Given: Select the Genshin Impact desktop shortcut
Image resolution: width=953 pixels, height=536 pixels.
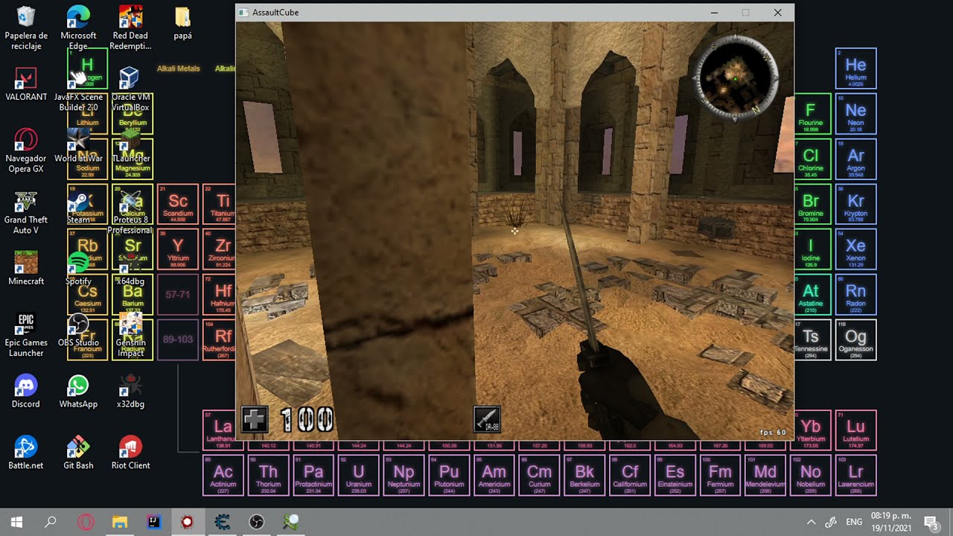Looking at the screenshot, I should pos(131,335).
